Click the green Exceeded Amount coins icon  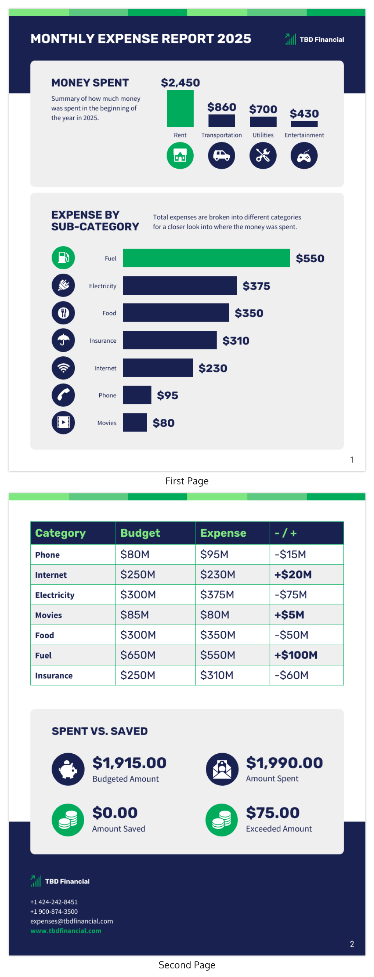222,820
